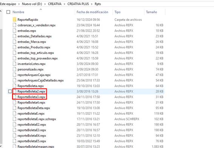Click file icon of reporteBoletaE2.repx
214x148 pixels.
click(x=14, y=125)
